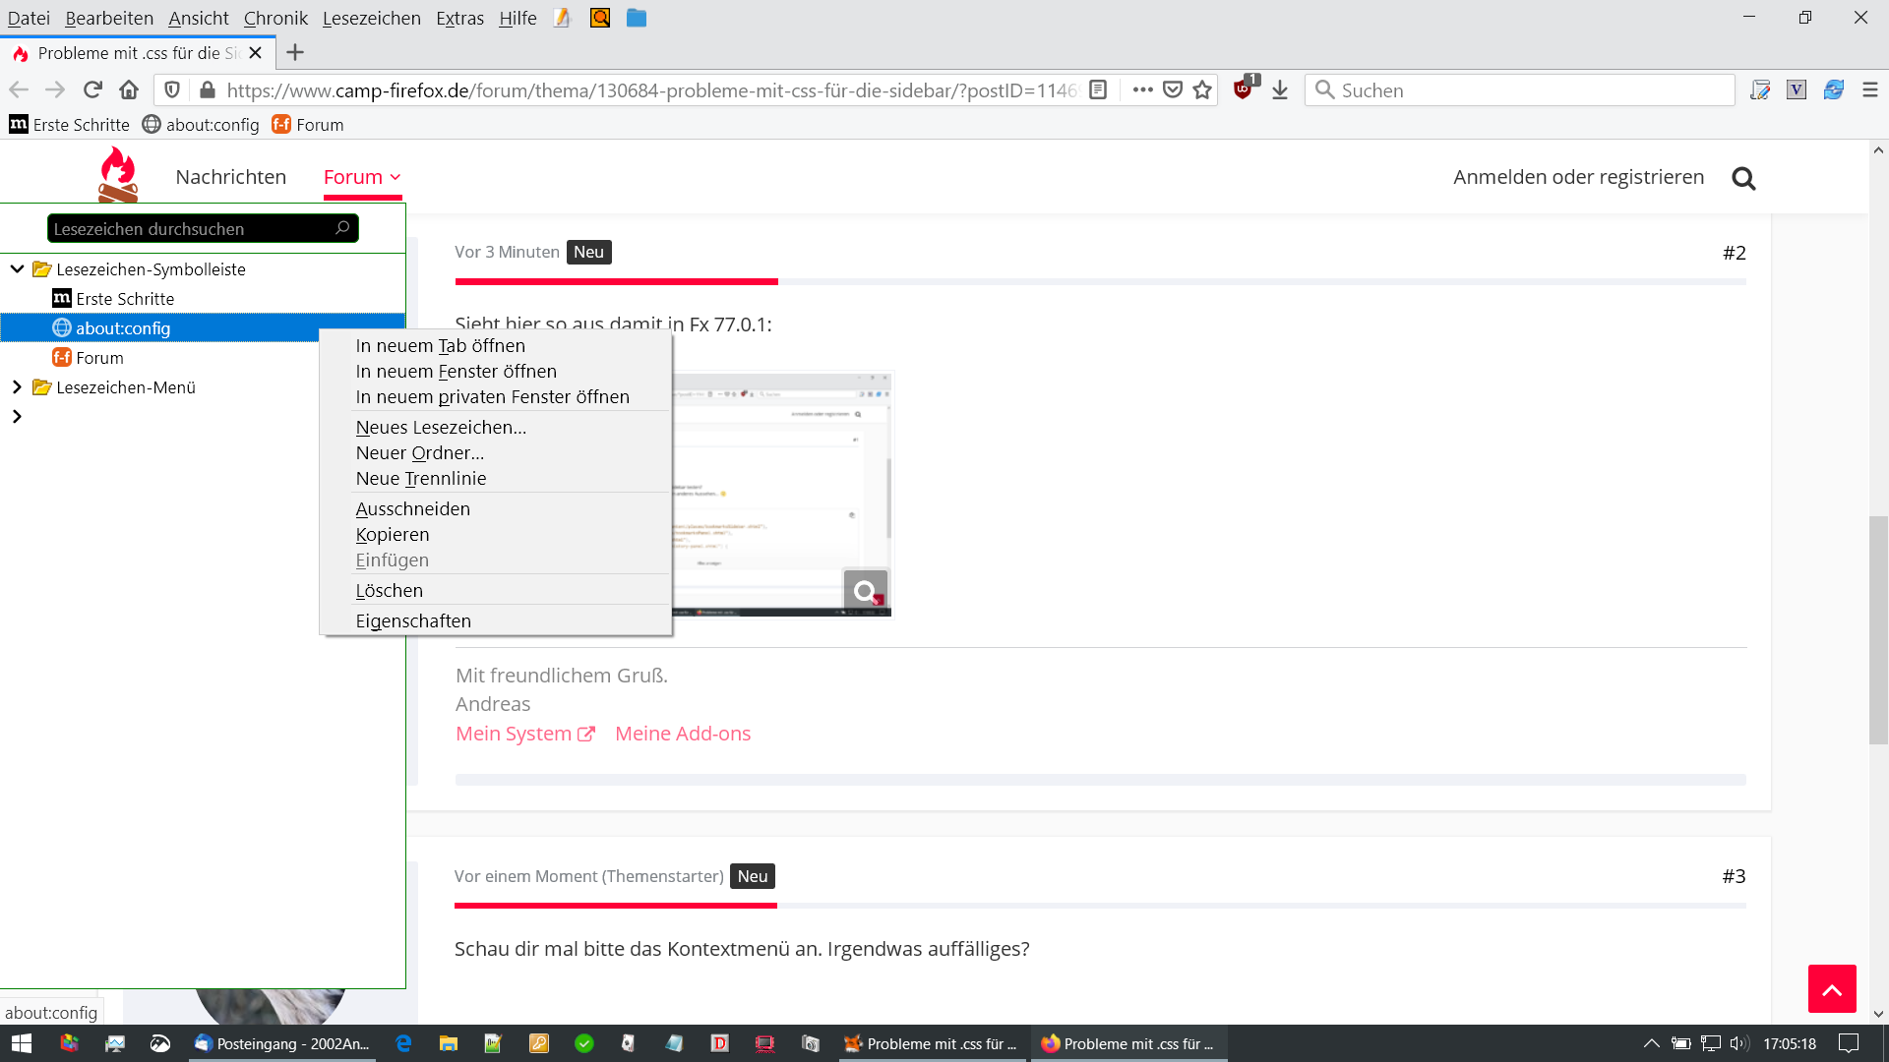Open the 'Meine Add-ons' link
1889x1062 pixels.
coord(683,734)
